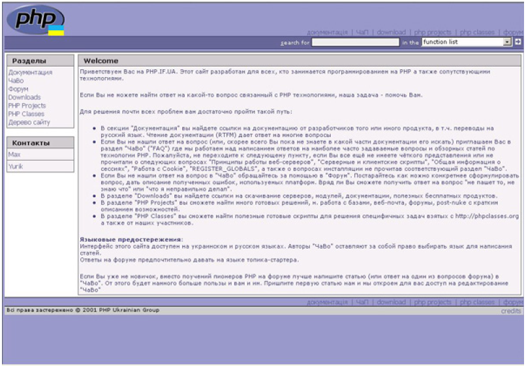Click the 'http://phpclasses.org' text
Screen dimensions: 526x367
pos(487,216)
